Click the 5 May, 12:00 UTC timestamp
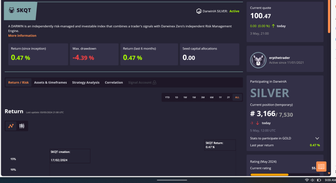The height and width of the screenshot is (183, 336). tap(263, 131)
